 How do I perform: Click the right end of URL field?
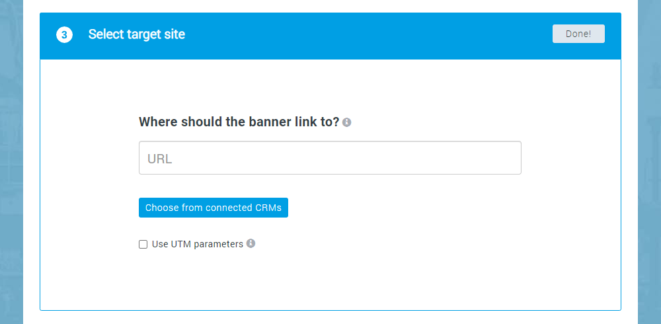click(x=509, y=158)
